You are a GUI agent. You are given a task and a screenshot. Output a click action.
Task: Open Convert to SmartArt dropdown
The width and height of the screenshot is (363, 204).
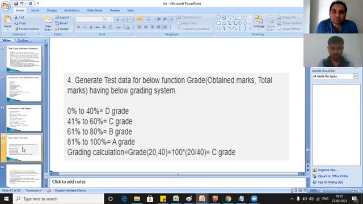(195, 29)
